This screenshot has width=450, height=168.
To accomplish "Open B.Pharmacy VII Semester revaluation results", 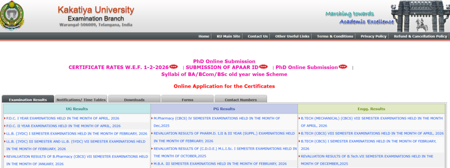I will click(x=77, y=160).
